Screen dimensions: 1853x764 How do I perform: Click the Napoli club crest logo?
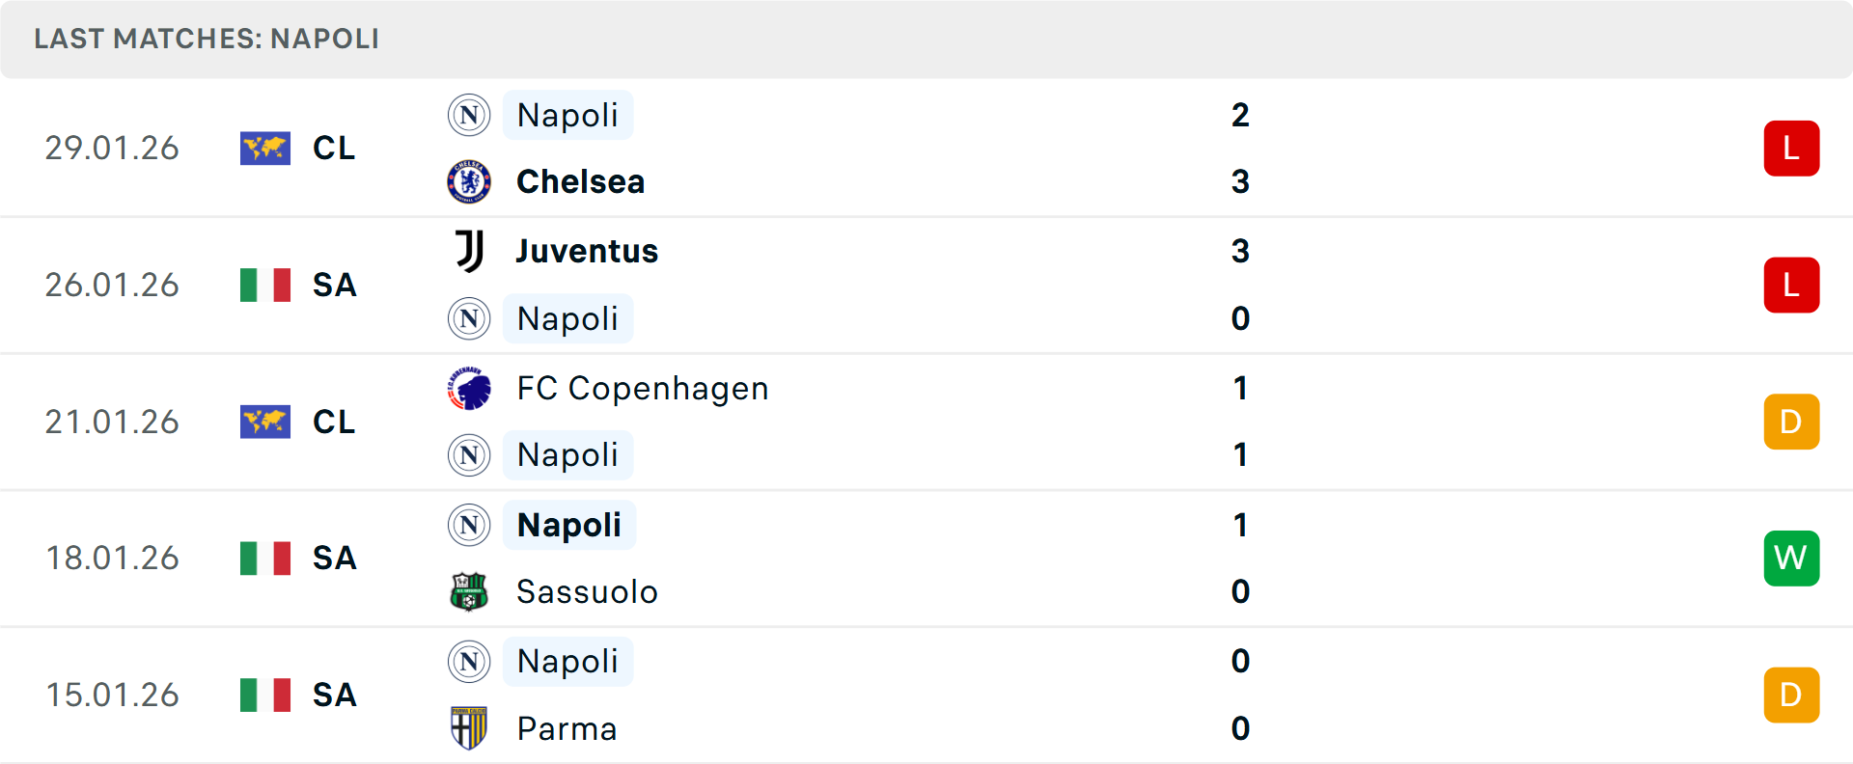pyautogui.click(x=469, y=115)
